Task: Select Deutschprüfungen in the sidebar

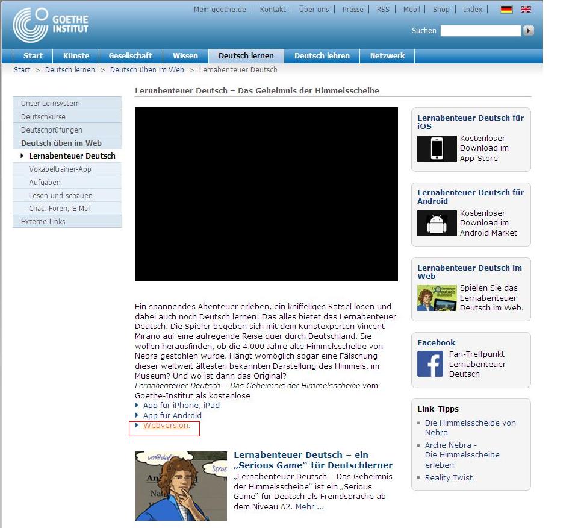Action: pyautogui.click(x=67, y=130)
